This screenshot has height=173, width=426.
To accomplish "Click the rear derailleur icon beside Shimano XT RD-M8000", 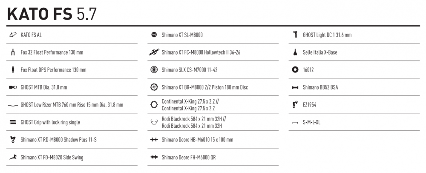I will coord(13,140).
